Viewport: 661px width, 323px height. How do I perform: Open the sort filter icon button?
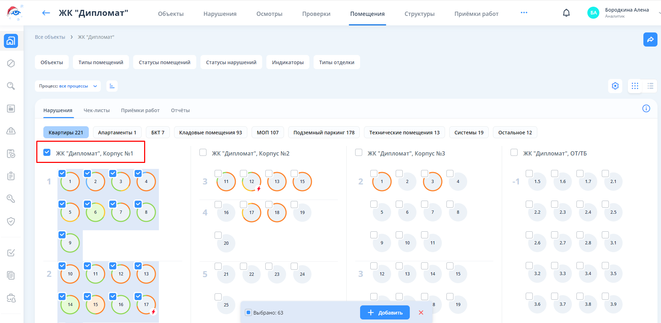[x=112, y=86]
